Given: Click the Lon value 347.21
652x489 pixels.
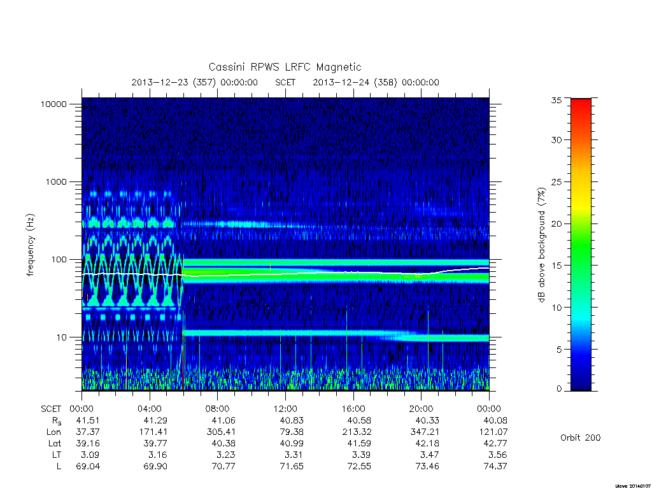Looking at the screenshot, I should (425, 432).
